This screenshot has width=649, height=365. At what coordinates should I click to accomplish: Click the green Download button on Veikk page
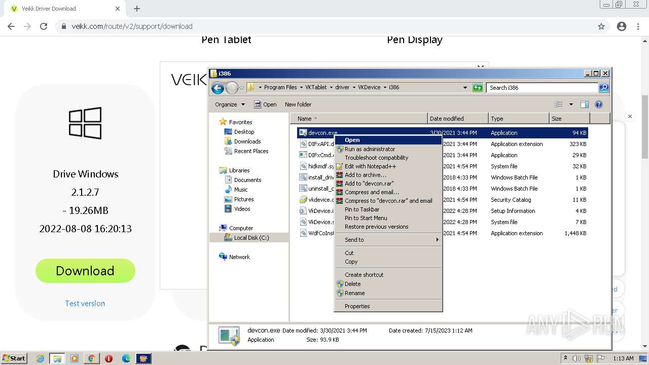coord(85,271)
